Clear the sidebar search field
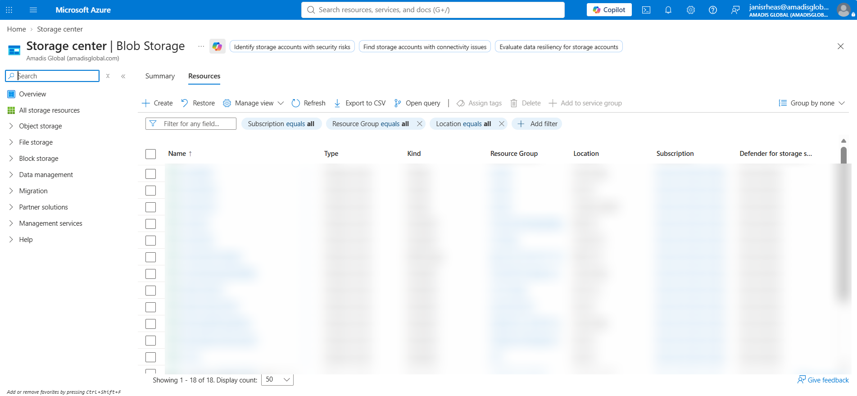The height and width of the screenshot is (396, 857). 108,76
